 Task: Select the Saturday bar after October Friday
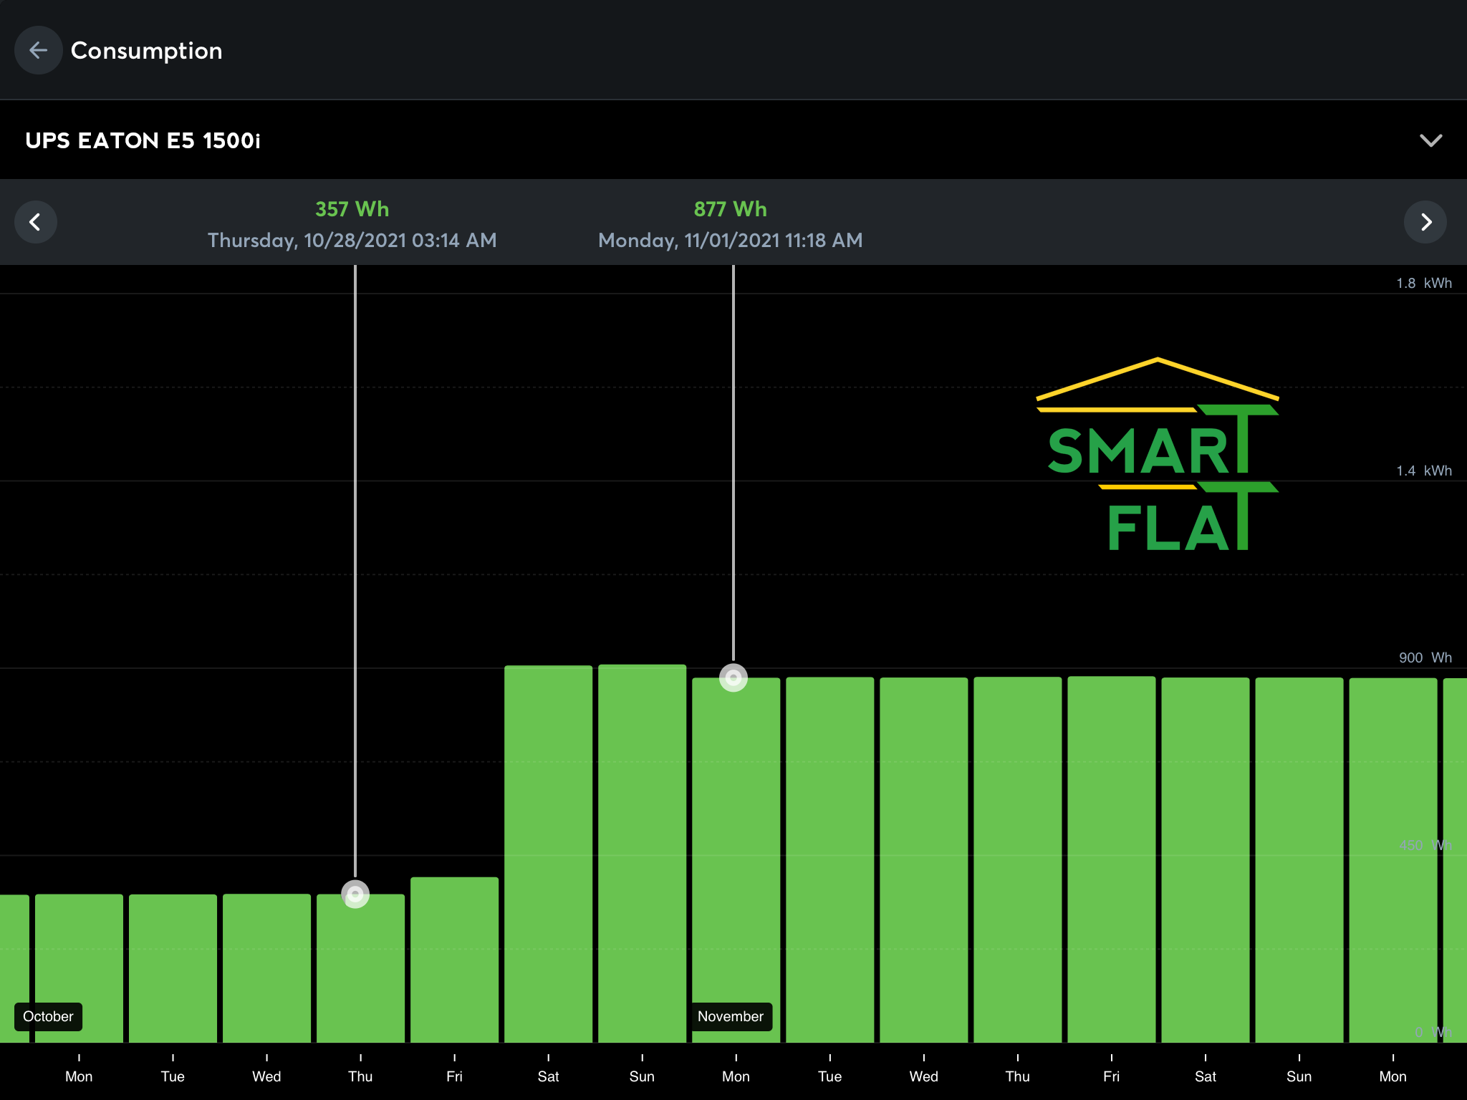[548, 852]
